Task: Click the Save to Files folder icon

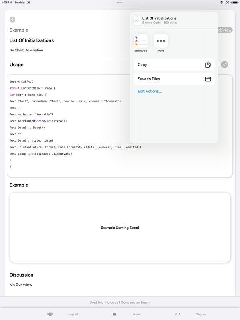Action: coord(208,79)
